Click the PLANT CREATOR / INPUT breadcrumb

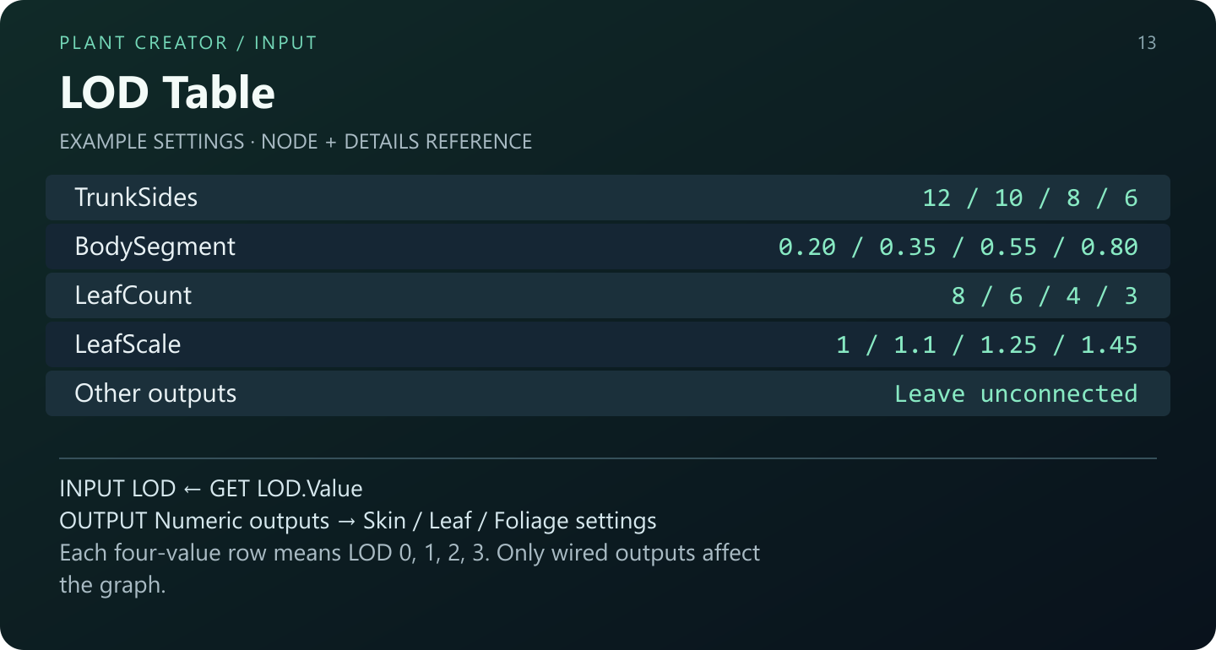click(x=188, y=43)
